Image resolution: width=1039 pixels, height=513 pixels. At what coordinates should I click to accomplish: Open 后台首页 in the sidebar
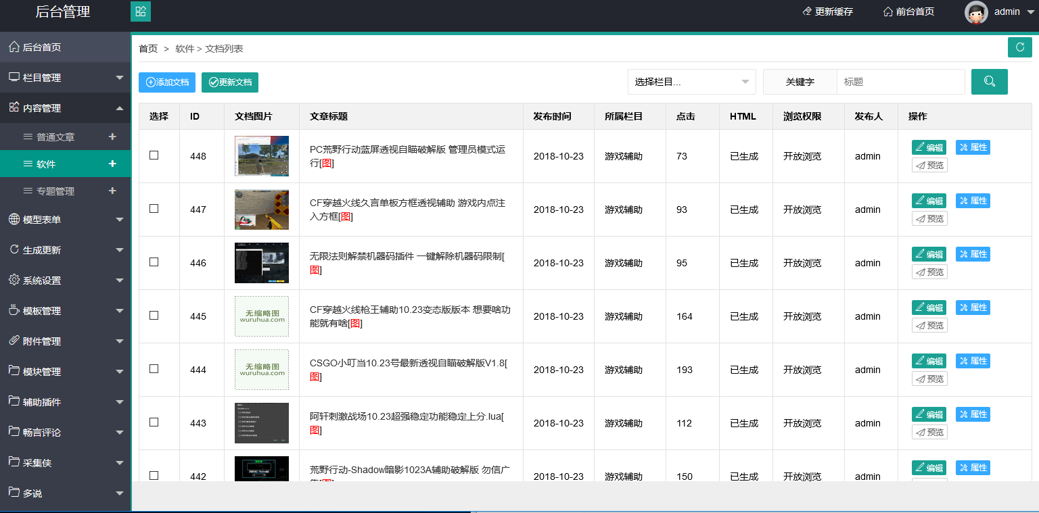click(42, 47)
